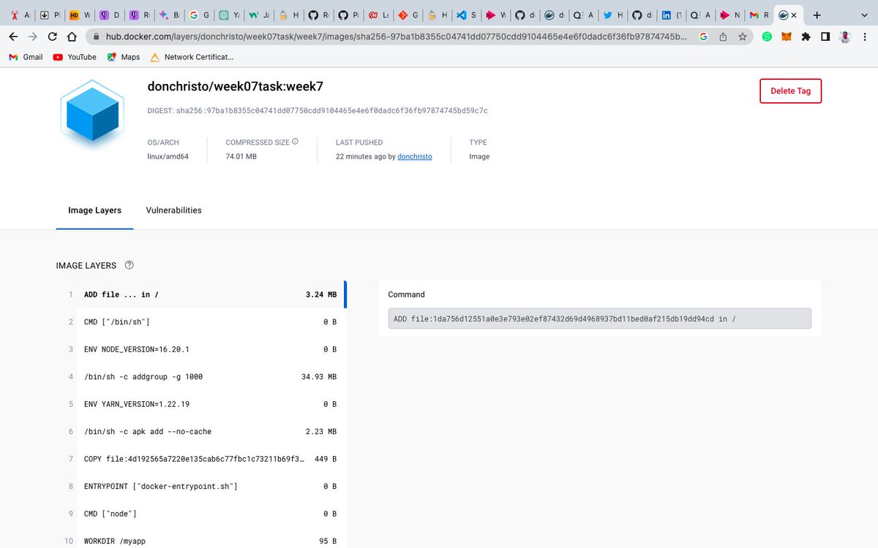The image size is (878, 548).
Task: Open the Network Certificat... bookmark
Action: click(x=192, y=57)
